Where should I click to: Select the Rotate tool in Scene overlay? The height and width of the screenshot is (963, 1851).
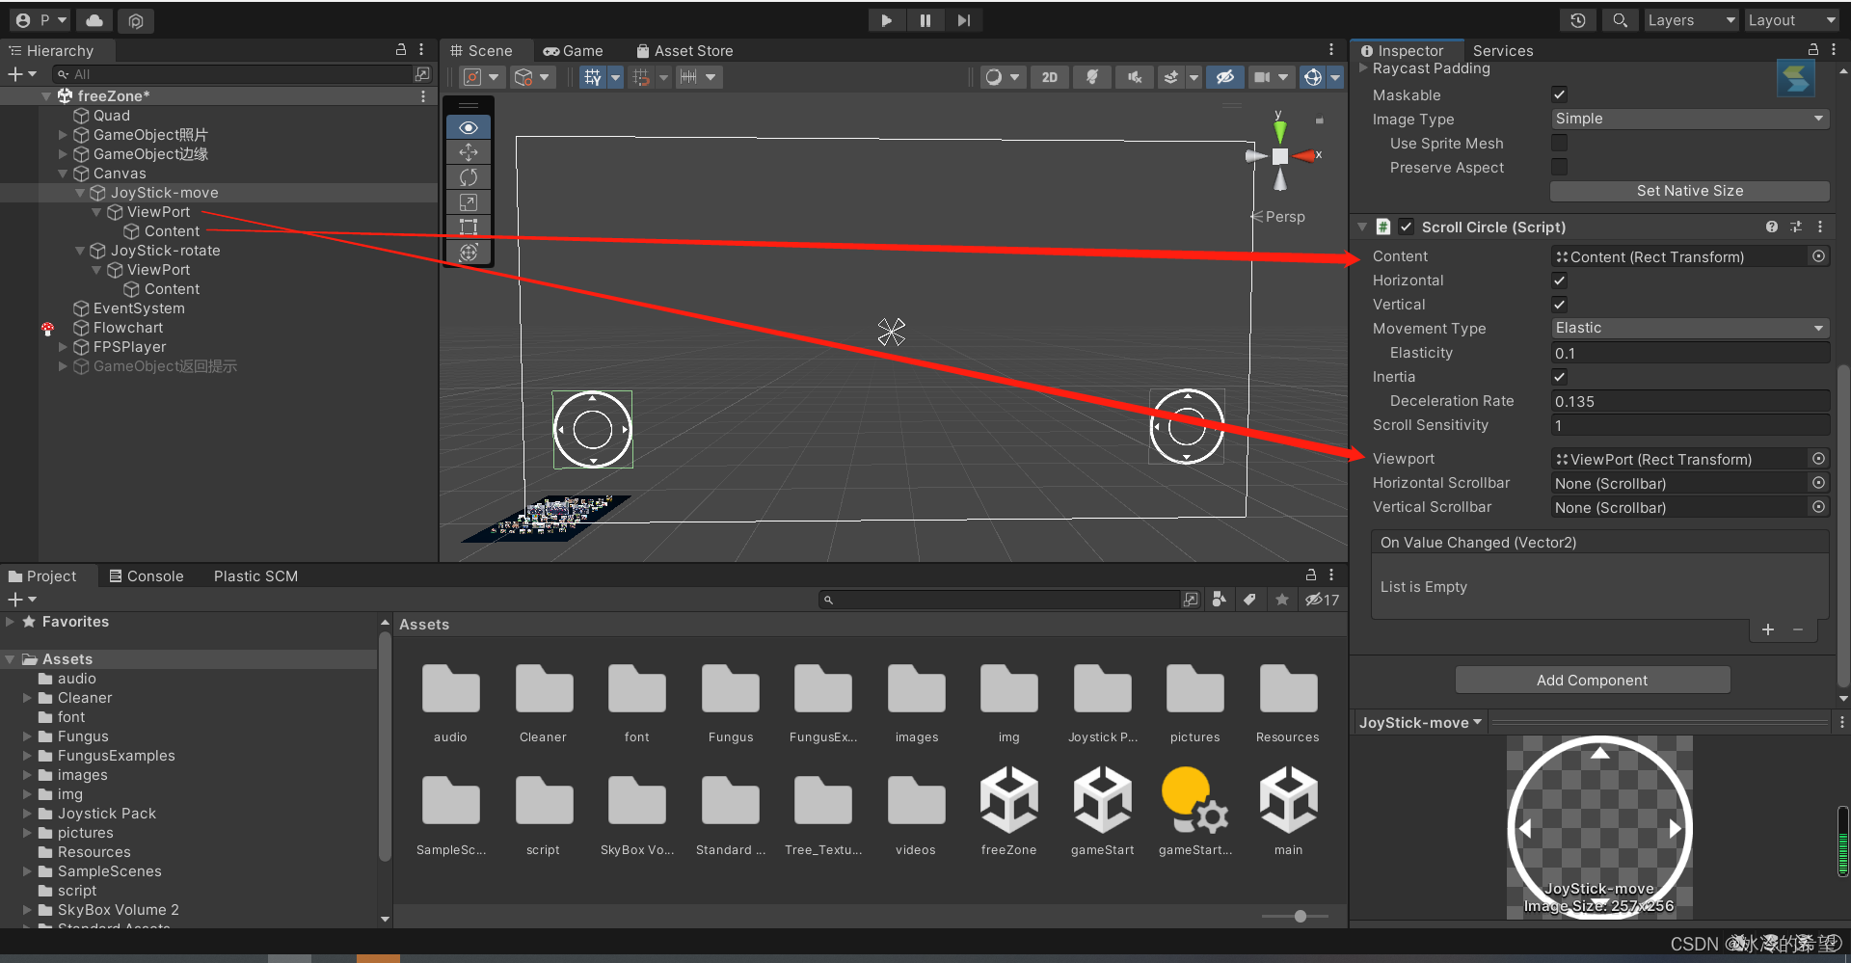[469, 177]
